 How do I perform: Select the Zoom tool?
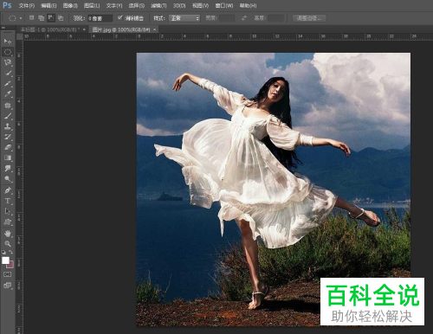pos(8,244)
